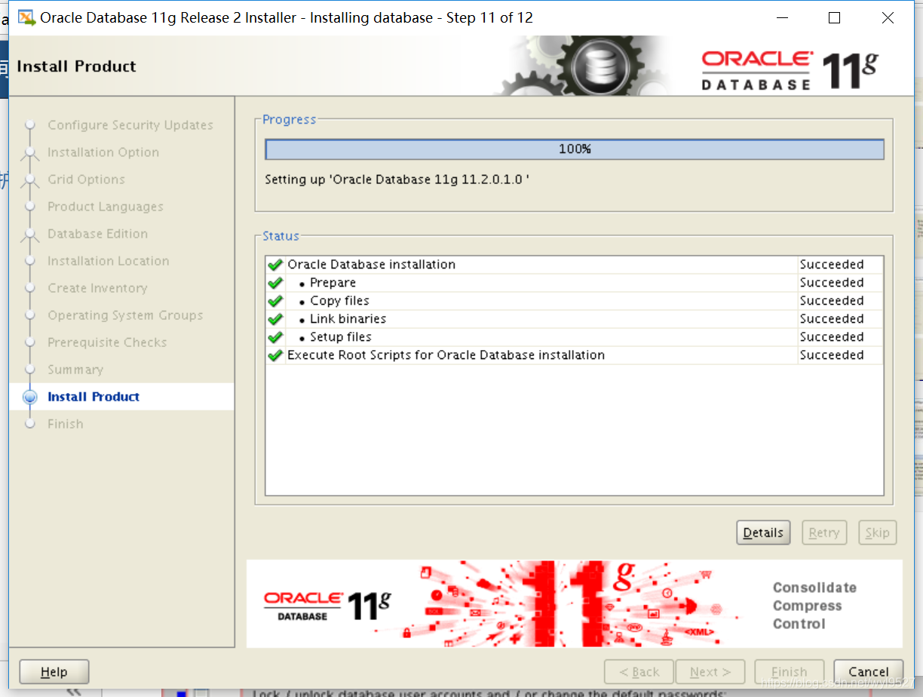Maximize the installer window

tap(834, 17)
